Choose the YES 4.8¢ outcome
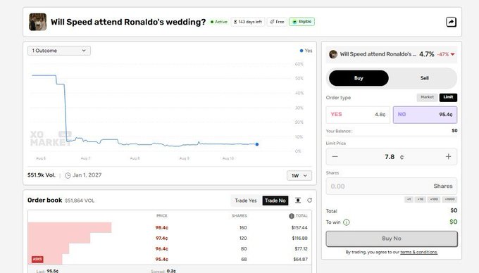The width and height of the screenshot is (479, 273). 358,115
